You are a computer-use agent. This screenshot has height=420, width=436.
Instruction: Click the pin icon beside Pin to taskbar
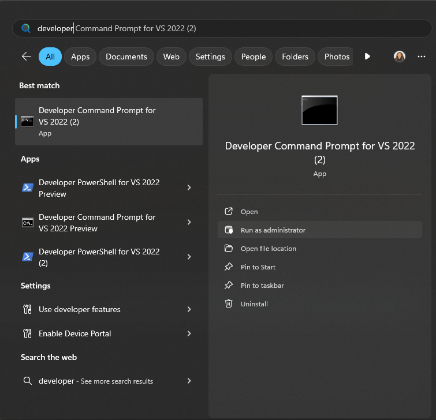pyautogui.click(x=229, y=286)
